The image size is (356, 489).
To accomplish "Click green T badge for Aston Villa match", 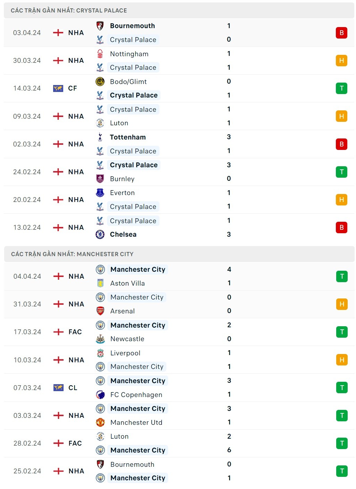I will 342,276.
